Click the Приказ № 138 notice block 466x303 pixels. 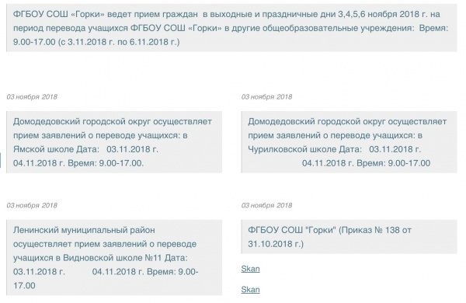tap(349, 237)
